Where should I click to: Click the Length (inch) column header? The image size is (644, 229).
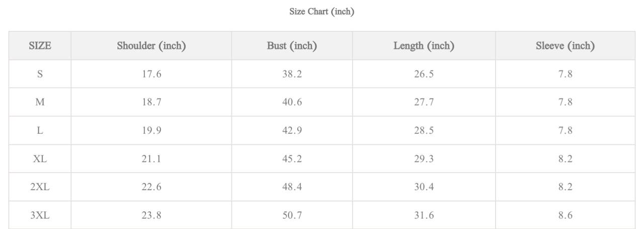pyautogui.click(x=424, y=46)
